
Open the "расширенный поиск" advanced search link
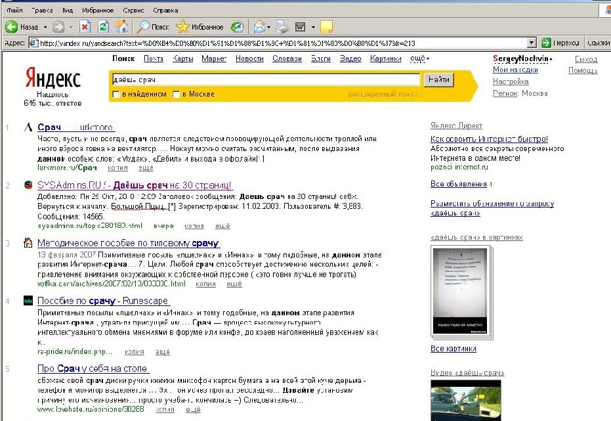coord(383,94)
